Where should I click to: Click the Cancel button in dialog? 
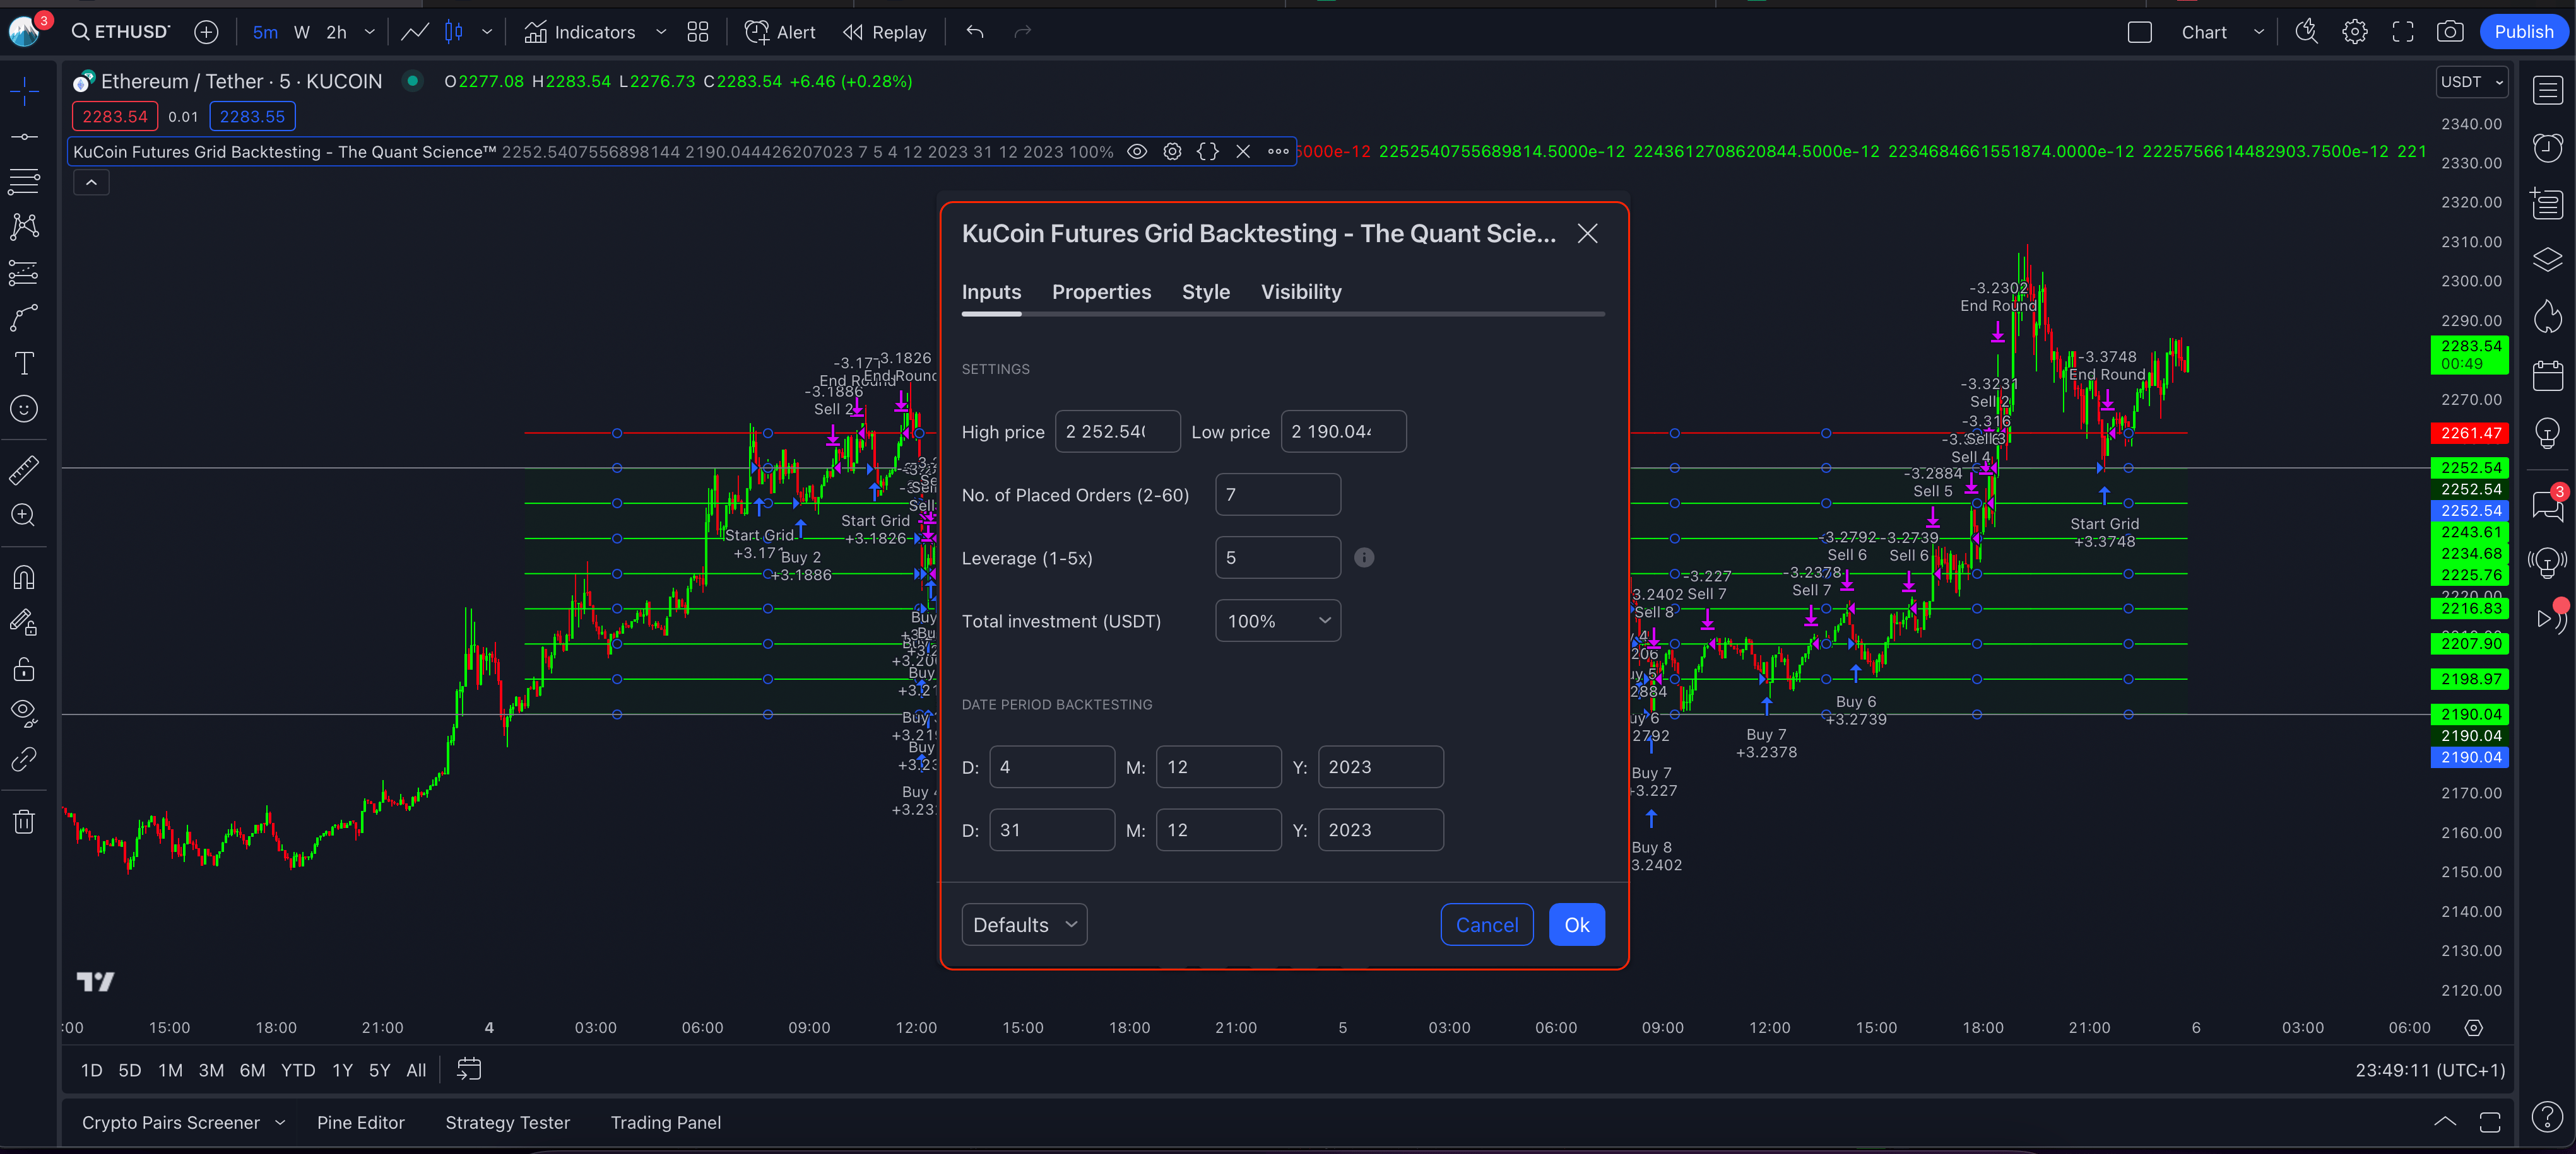point(1486,924)
